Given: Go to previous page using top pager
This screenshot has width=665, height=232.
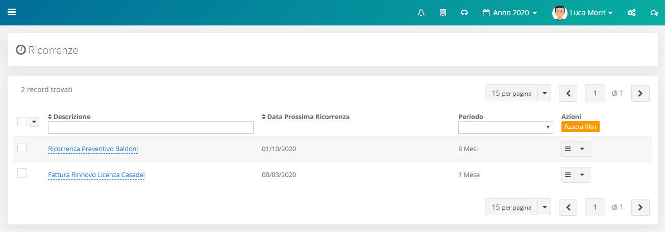Looking at the screenshot, I should 568,93.
